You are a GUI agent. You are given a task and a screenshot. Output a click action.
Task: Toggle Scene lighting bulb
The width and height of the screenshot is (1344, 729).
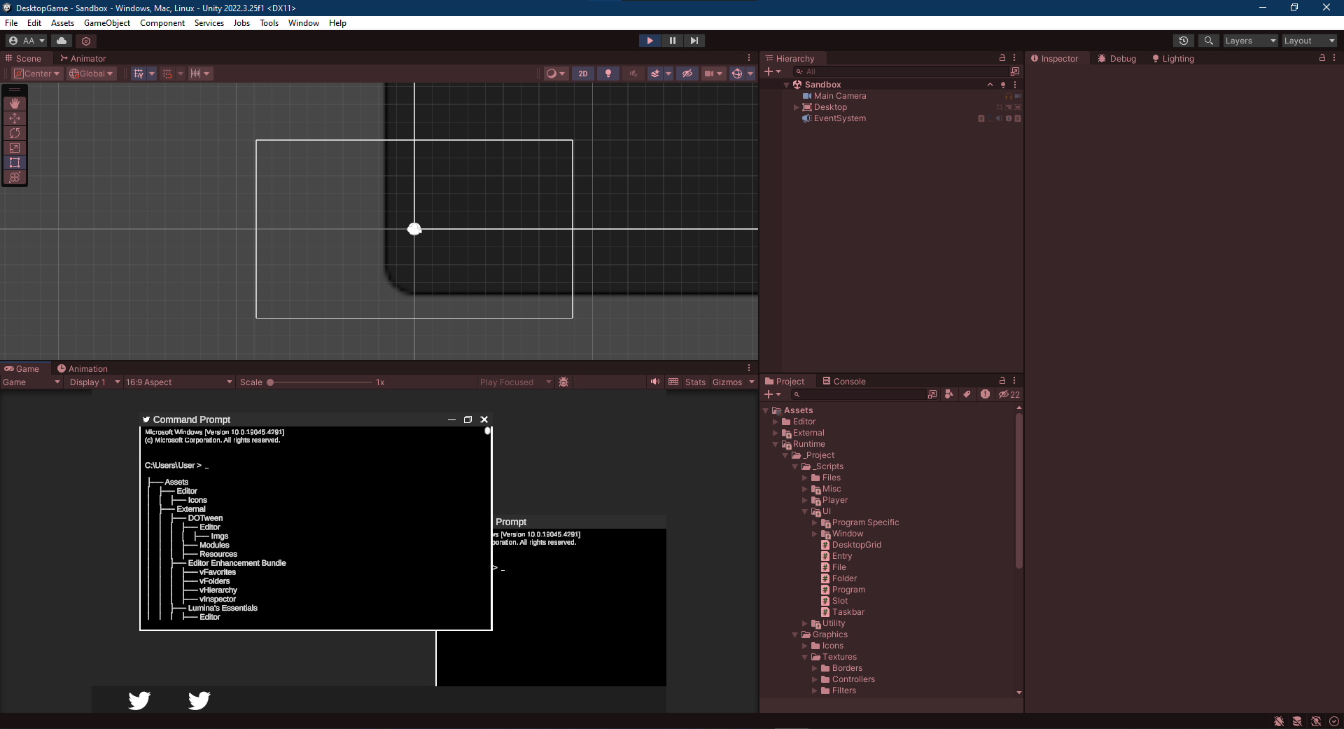(608, 74)
